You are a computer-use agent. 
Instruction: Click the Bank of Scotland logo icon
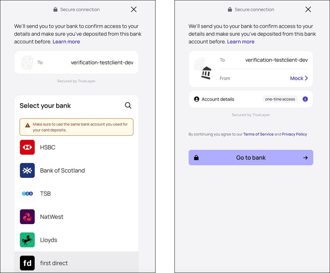[x=27, y=170]
